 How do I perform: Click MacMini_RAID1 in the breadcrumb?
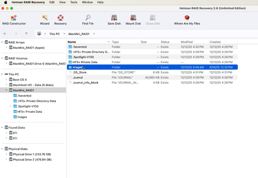[x=79, y=34]
